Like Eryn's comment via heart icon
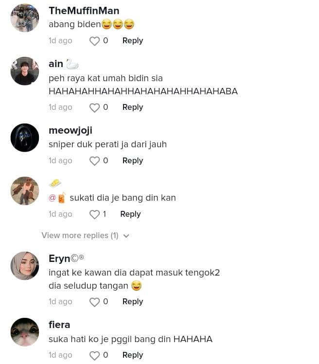This screenshot has width=319, height=364. (94, 302)
